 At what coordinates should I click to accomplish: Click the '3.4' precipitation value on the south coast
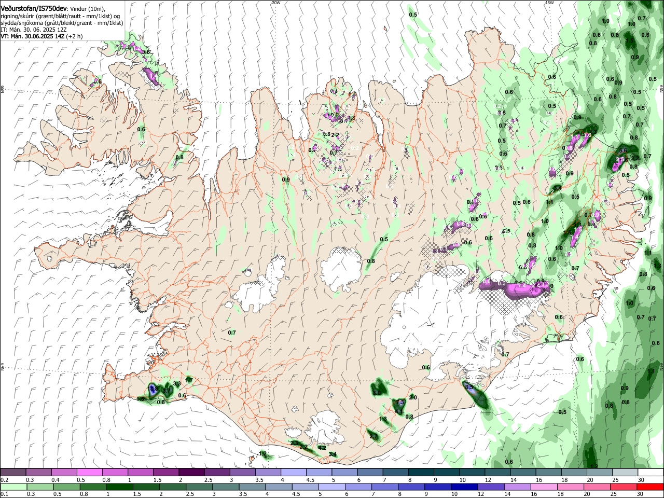[333, 454]
